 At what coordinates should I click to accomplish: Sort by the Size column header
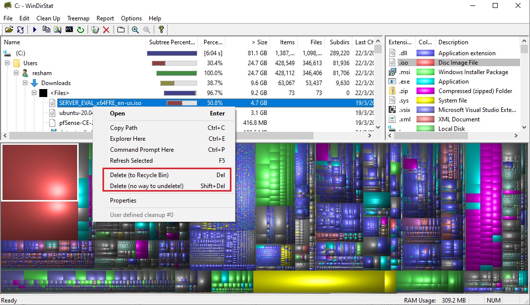[x=247, y=42]
